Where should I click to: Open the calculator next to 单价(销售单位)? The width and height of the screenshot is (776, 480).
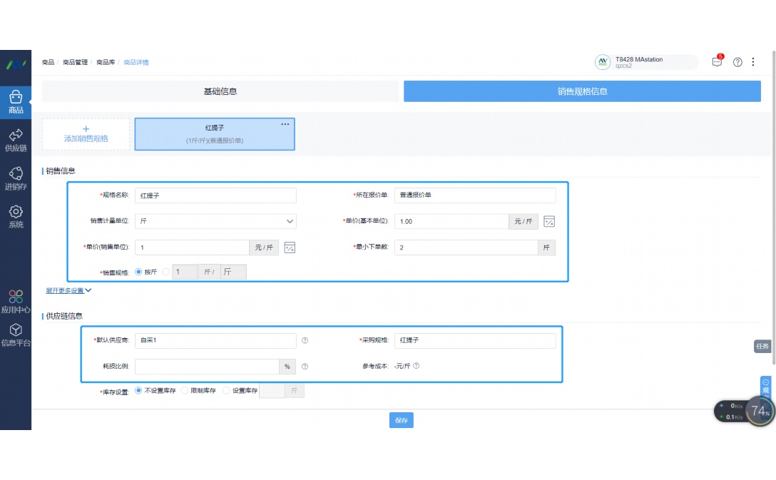coord(290,247)
